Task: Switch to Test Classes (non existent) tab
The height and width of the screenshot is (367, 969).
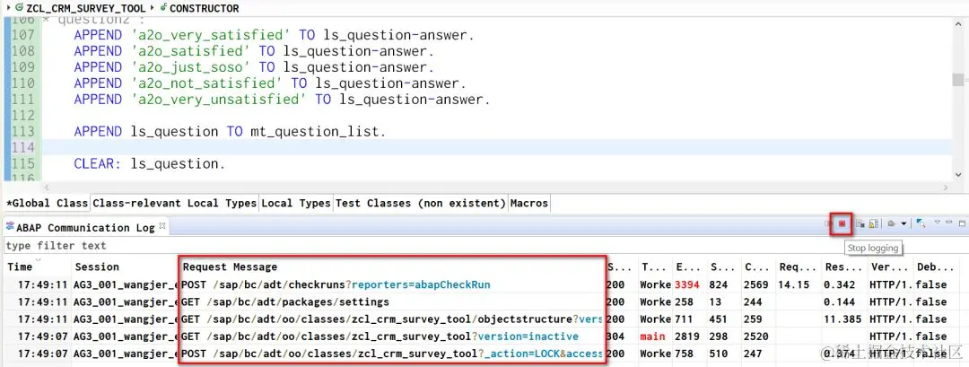Action: (x=420, y=203)
